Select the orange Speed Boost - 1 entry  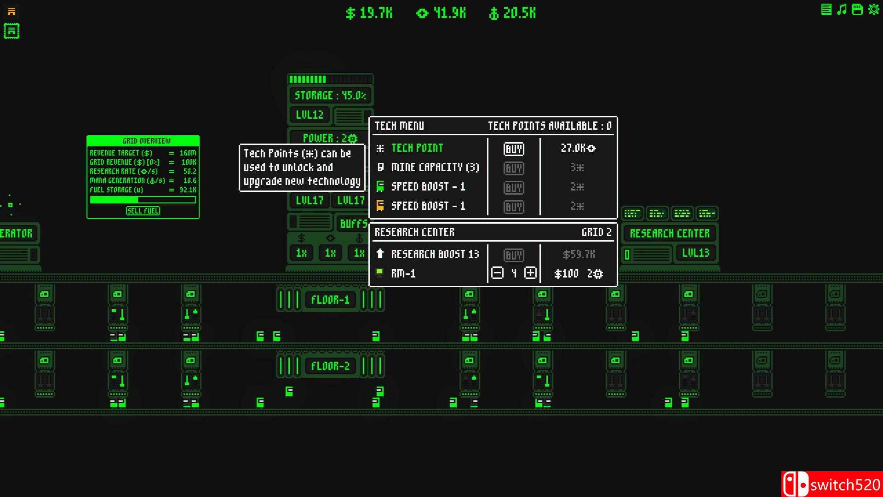pyautogui.click(x=428, y=206)
